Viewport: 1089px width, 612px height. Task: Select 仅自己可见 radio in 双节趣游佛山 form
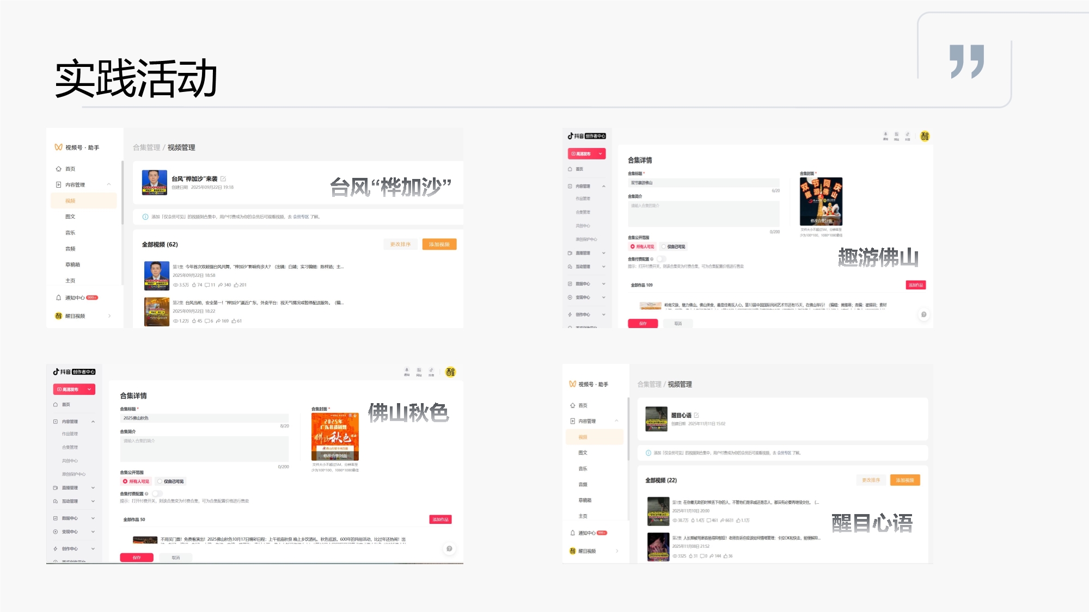pyautogui.click(x=664, y=247)
